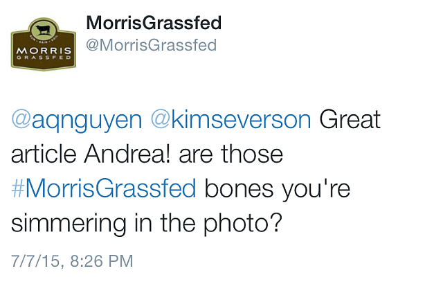
Task: Open the MorrisGrassfed bold display name
Action: [154, 23]
